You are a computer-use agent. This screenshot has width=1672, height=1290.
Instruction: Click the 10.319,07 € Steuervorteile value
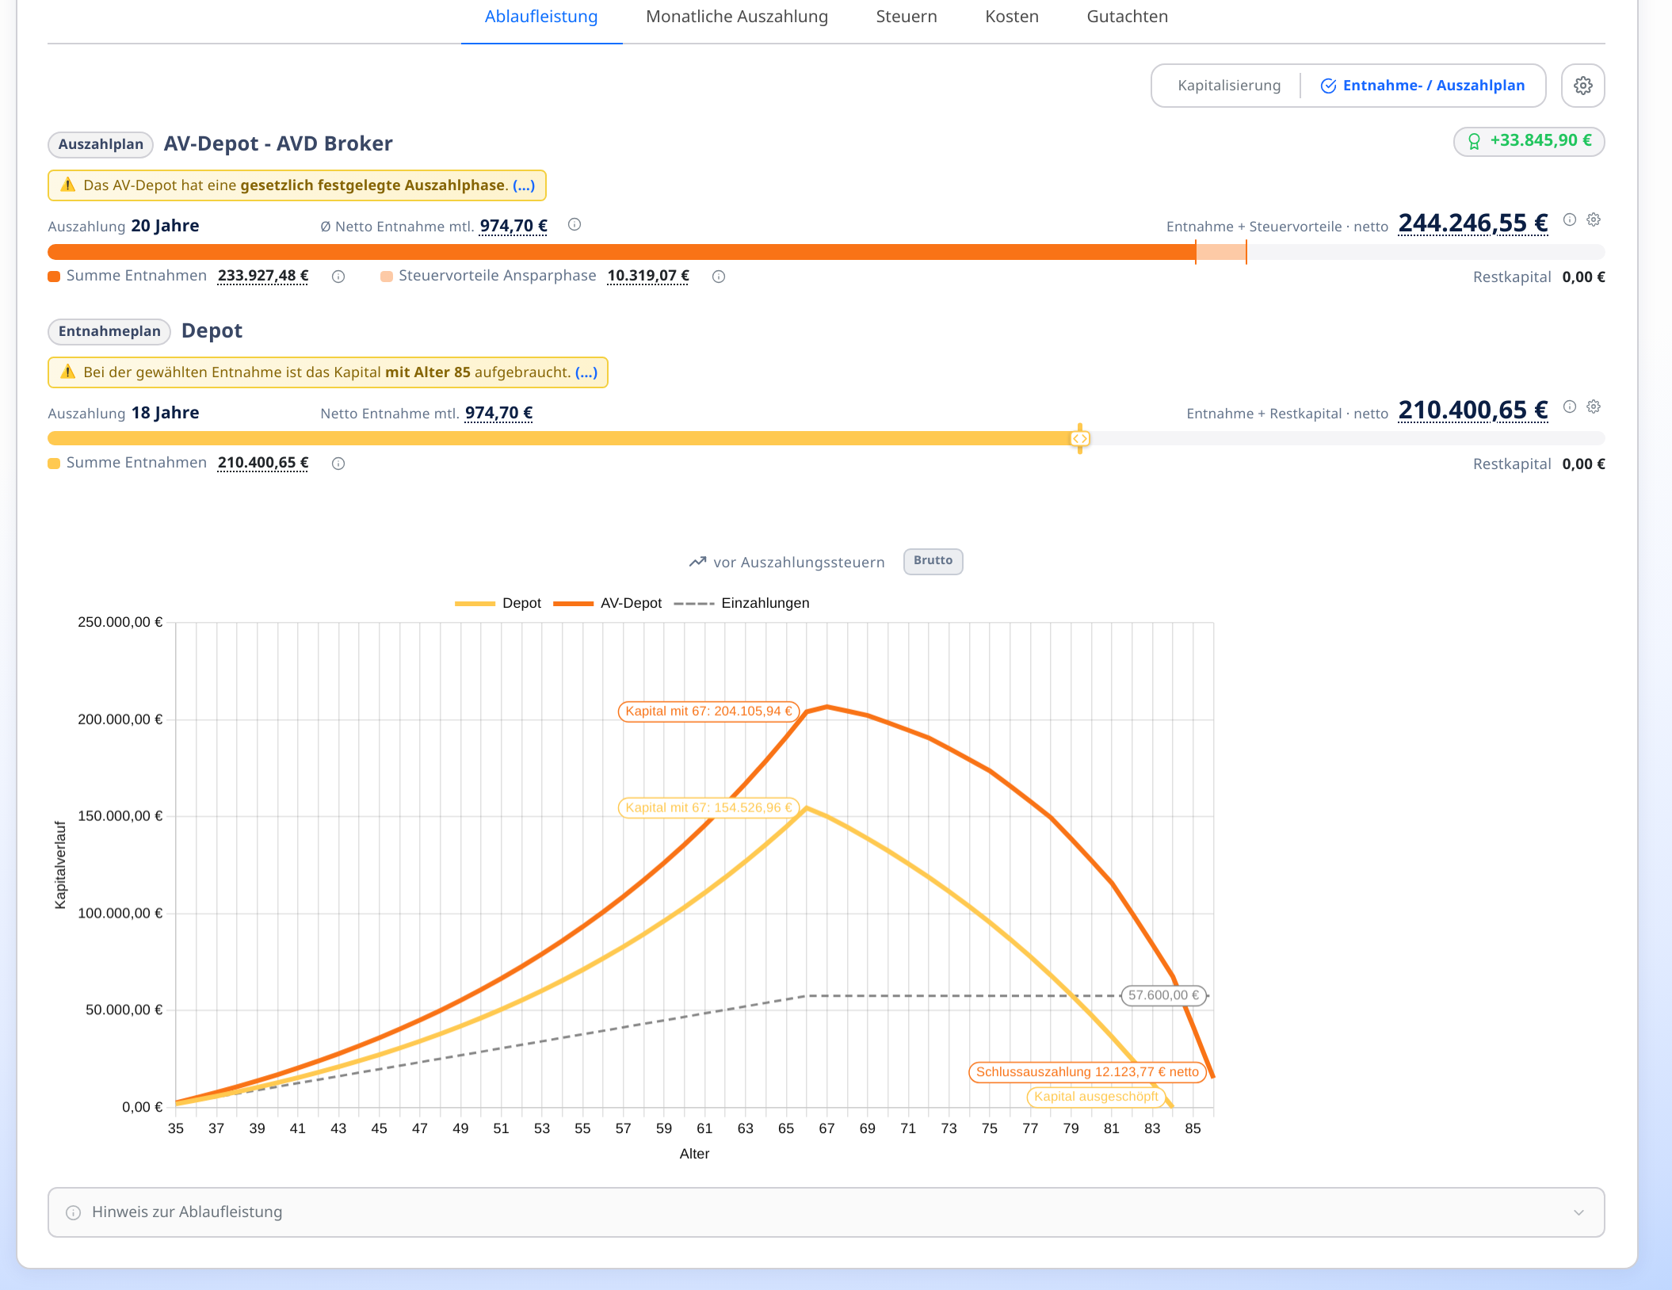coord(648,276)
